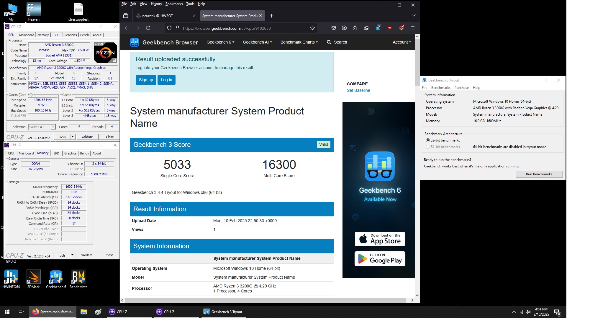This screenshot has width=590, height=331.
Task: Click Set Baseline link
Action: [358, 90]
